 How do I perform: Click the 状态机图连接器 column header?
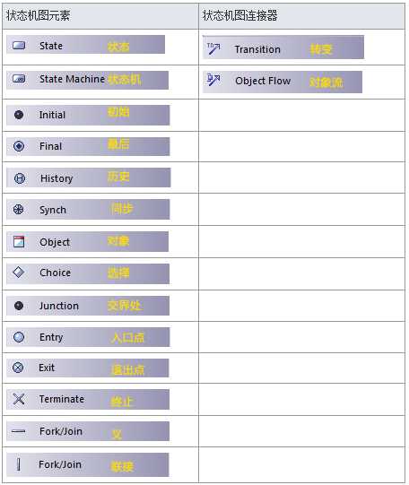(x=239, y=15)
